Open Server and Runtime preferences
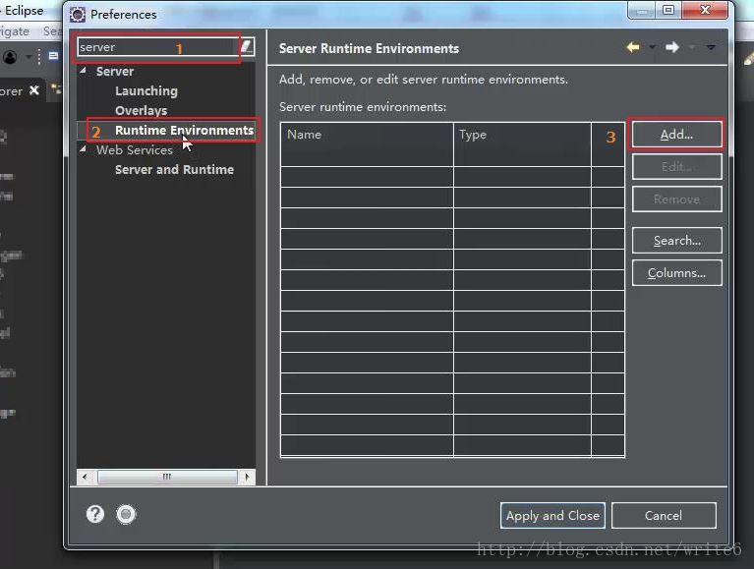The height and width of the screenshot is (569, 754). point(174,169)
